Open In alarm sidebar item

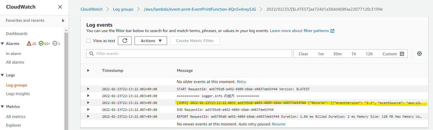point(14,54)
